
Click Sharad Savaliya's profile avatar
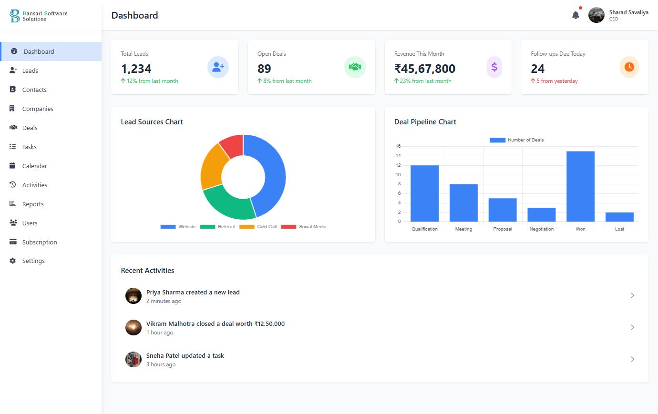pyautogui.click(x=596, y=15)
